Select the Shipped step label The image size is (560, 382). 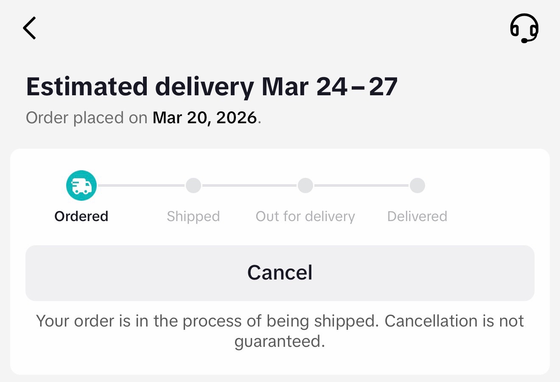[193, 217]
